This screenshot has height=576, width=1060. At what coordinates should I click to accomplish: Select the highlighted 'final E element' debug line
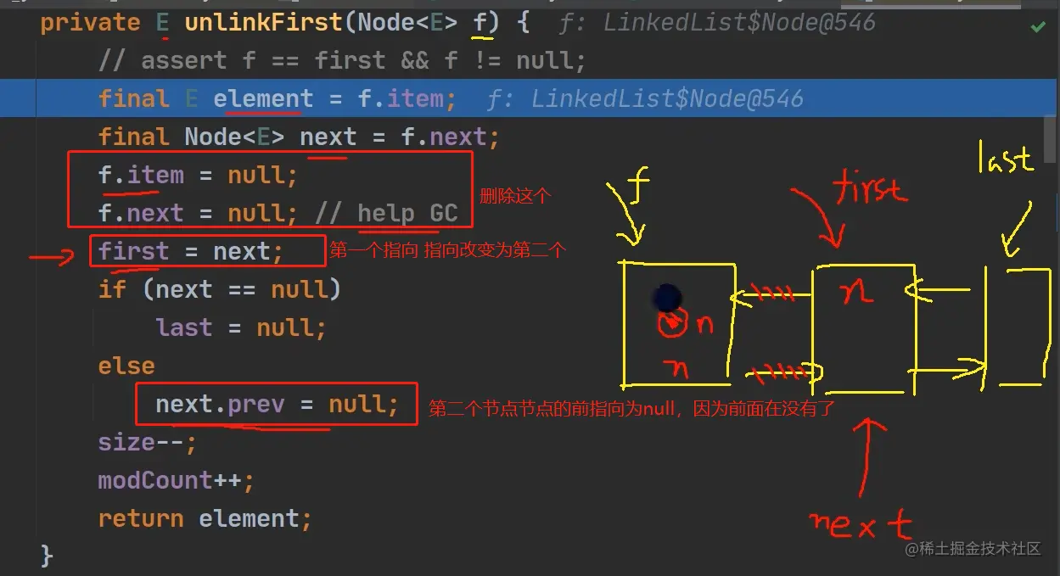pos(530,98)
